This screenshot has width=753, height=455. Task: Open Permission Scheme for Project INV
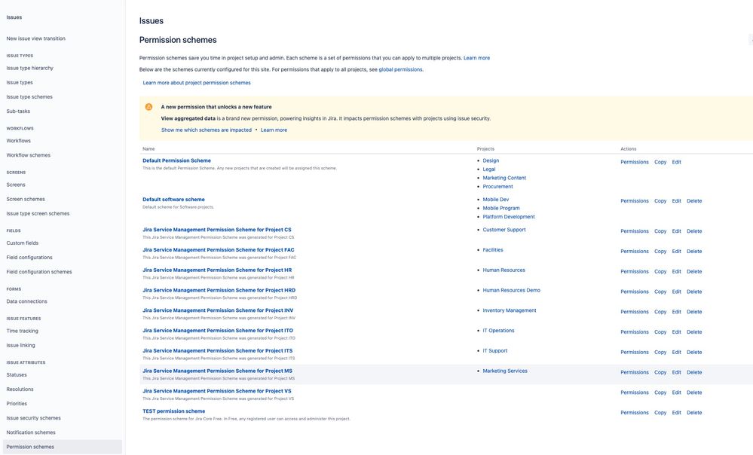(x=218, y=310)
